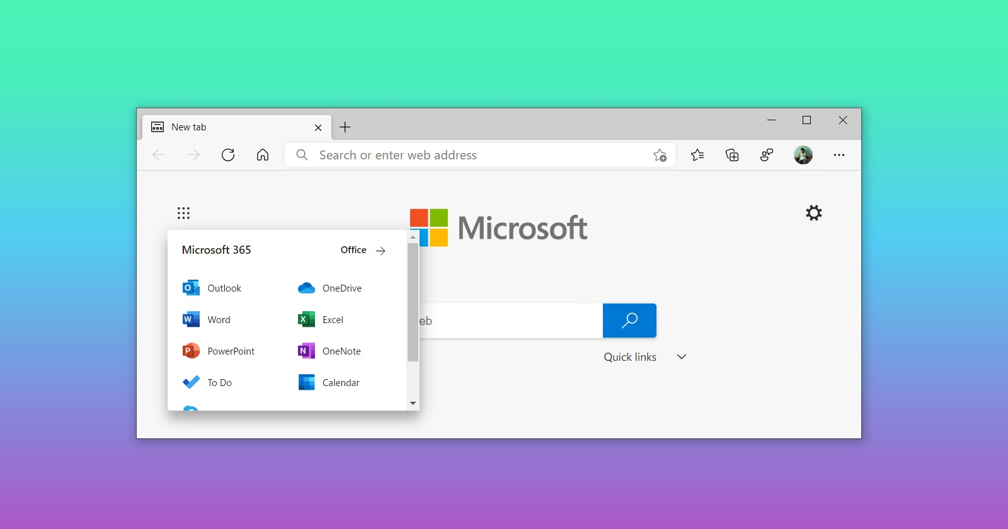This screenshot has width=1008, height=529.
Task: Minimize the browser window
Action: click(x=771, y=120)
